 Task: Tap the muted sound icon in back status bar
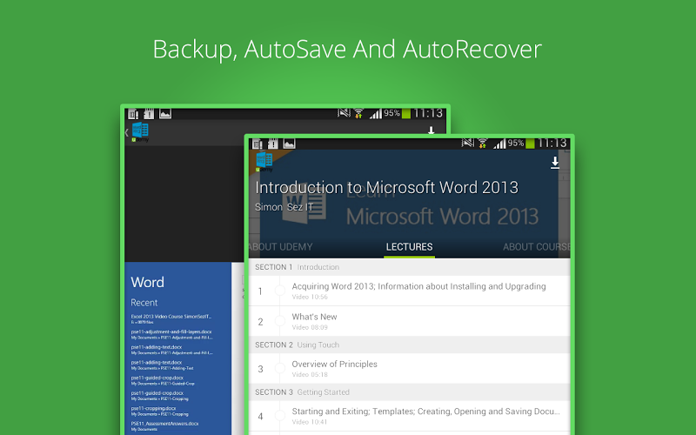[x=344, y=113]
